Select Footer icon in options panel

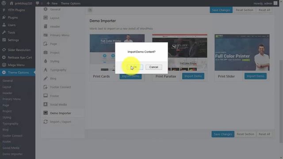(x=46, y=95)
